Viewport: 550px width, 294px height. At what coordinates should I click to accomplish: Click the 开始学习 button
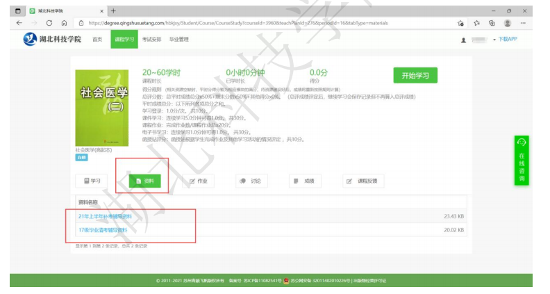coord(415,76)
